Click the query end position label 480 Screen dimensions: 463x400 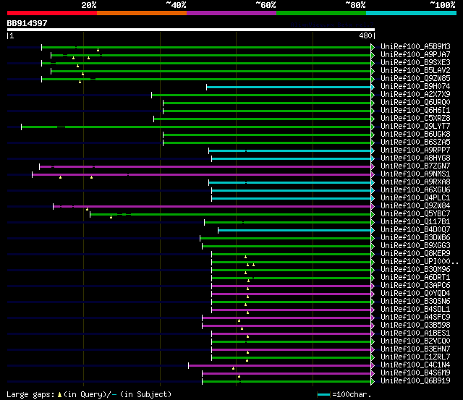coord(365,35)
